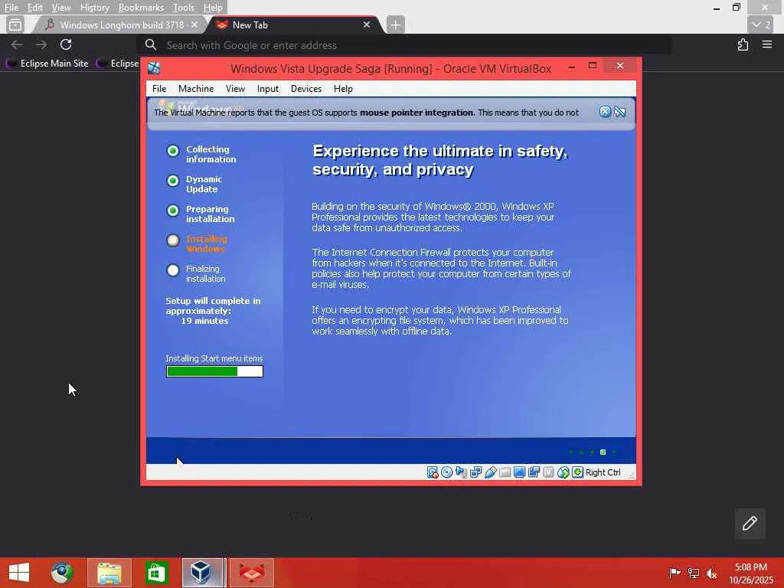Open the browser Edit menu

point(35,8)
